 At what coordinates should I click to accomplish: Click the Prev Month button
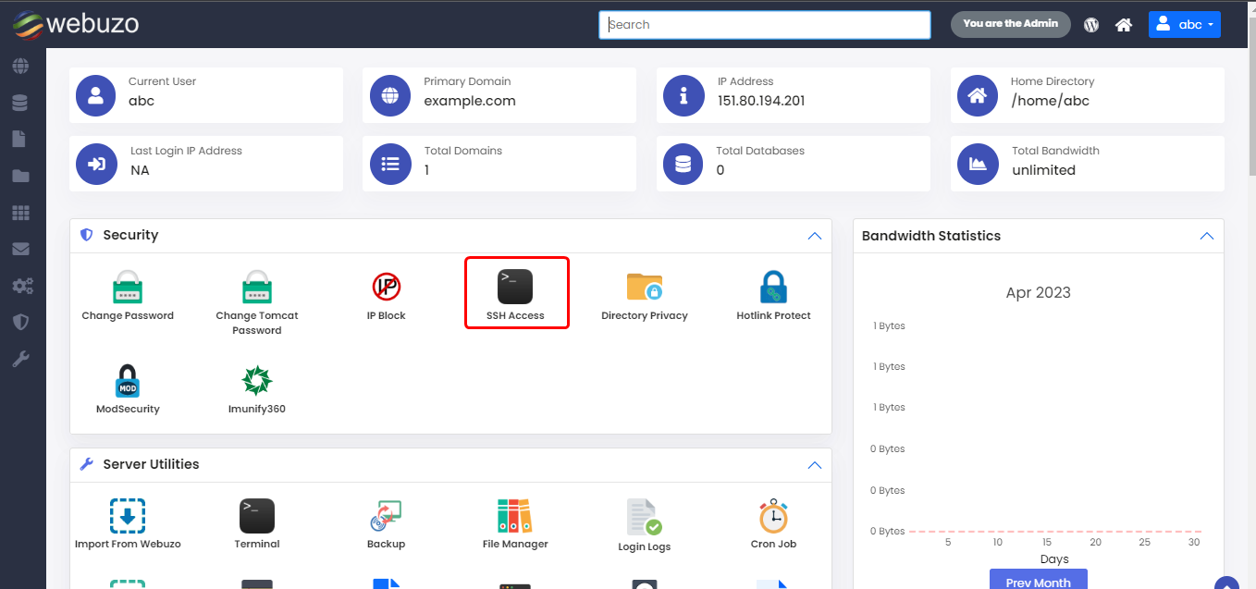tap(1038, 581)
